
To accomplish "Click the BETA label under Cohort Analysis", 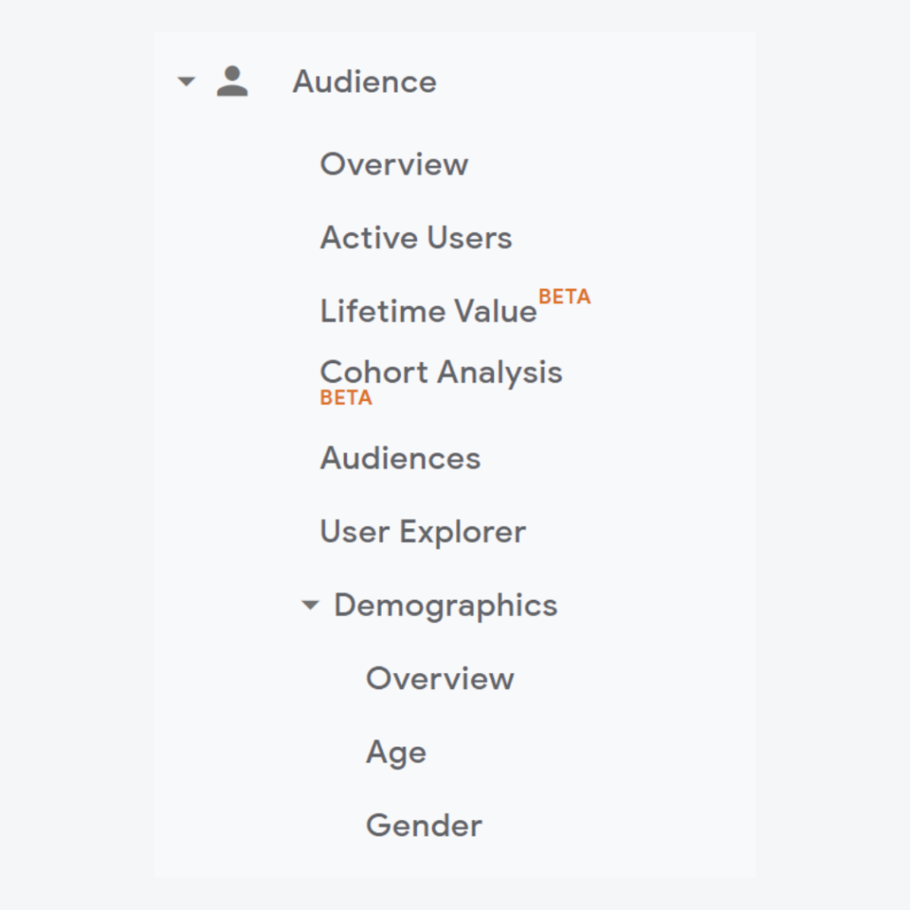I will tap(345, 398).
